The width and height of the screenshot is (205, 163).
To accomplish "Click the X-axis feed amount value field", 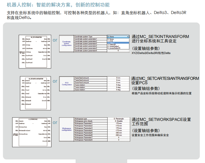I will 118,78.
